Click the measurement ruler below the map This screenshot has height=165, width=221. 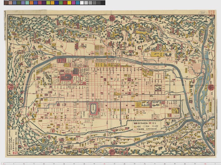coord(110,164)
